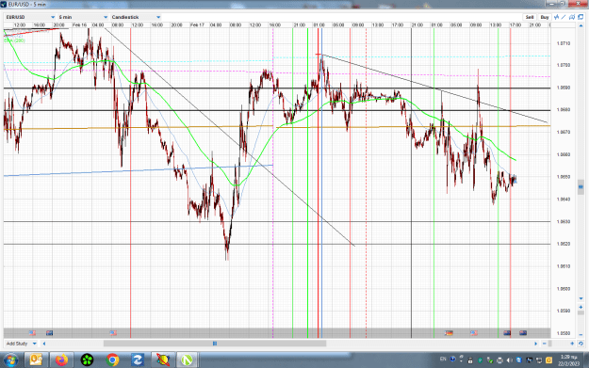Image resolution: width=589 pixels, height=368 pixels.
Task: Open Windows Start menu orb
Action: [x=10, y=360]
